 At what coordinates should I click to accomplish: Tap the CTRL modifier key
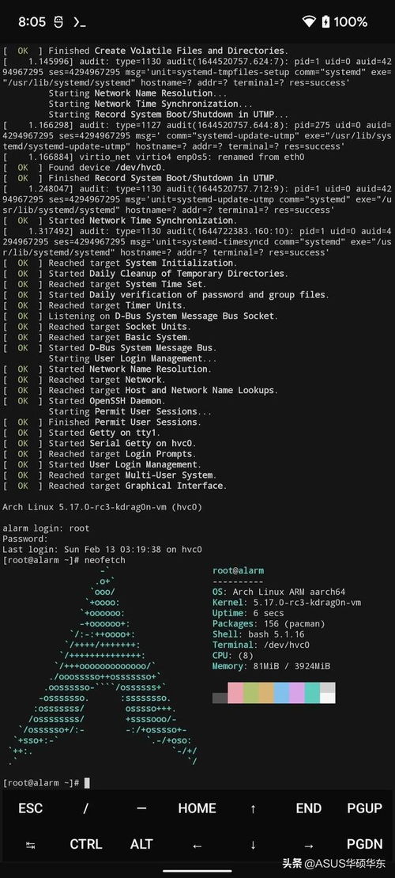point(85,844)
